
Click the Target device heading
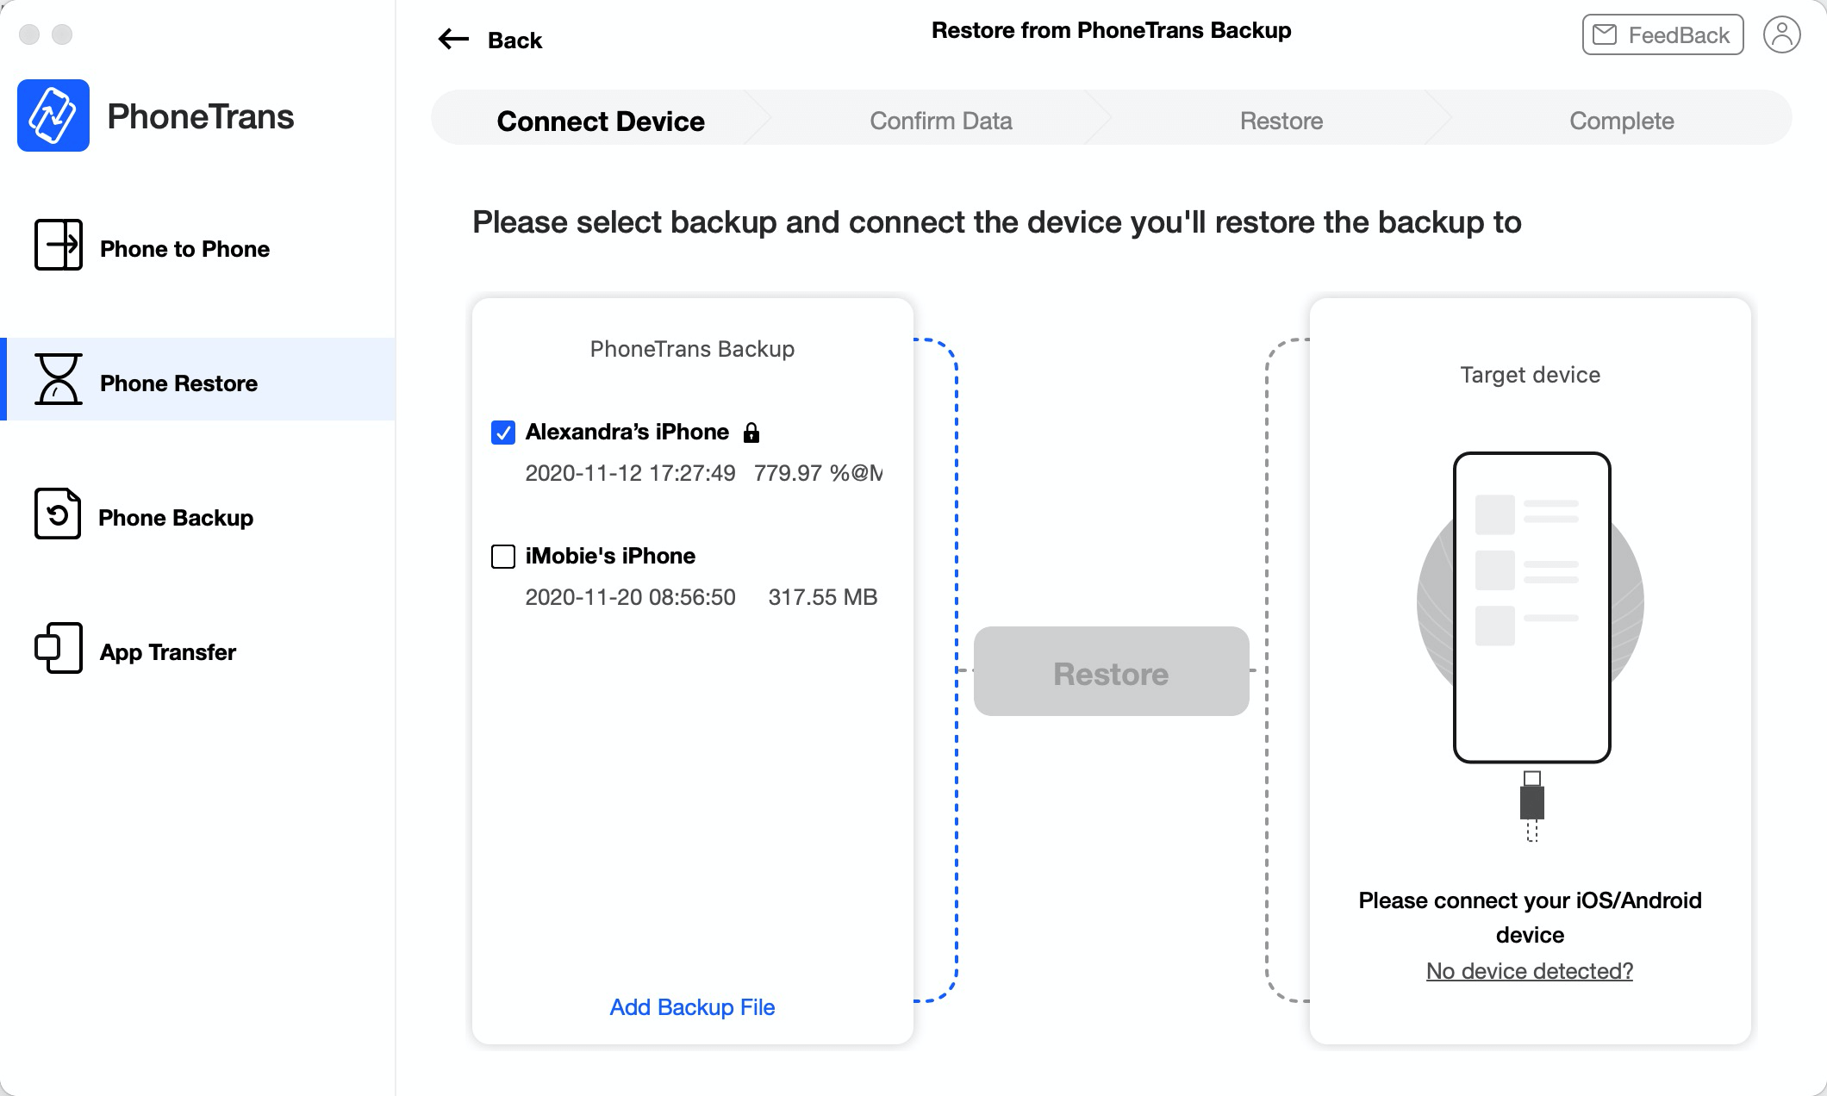pyautogui.click(x=1531, y=375)
